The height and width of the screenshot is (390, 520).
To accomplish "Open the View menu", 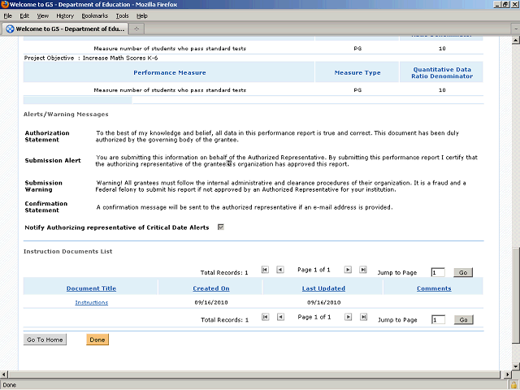I will 42,15.
